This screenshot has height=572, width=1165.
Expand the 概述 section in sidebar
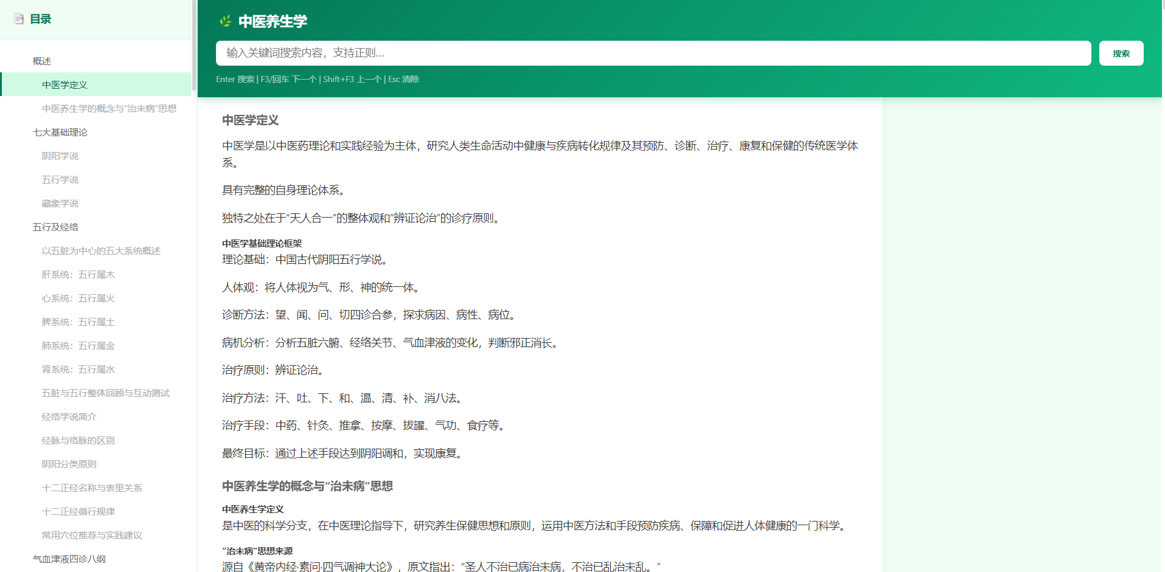coord(42,61)
